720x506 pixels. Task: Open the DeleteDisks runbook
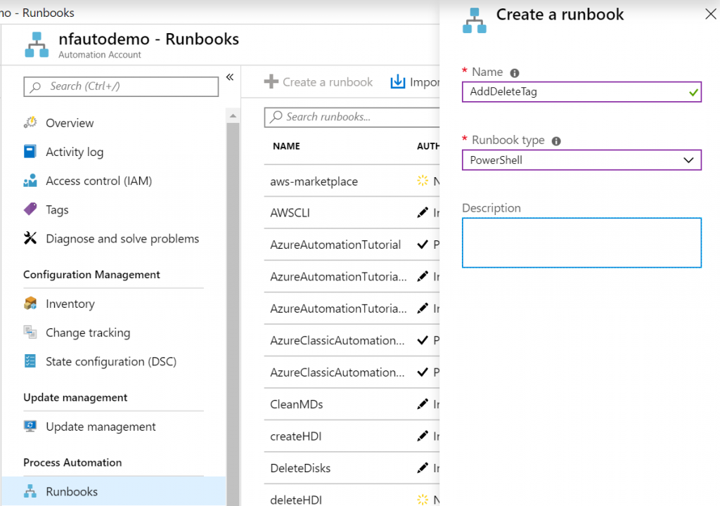(300, 468)
